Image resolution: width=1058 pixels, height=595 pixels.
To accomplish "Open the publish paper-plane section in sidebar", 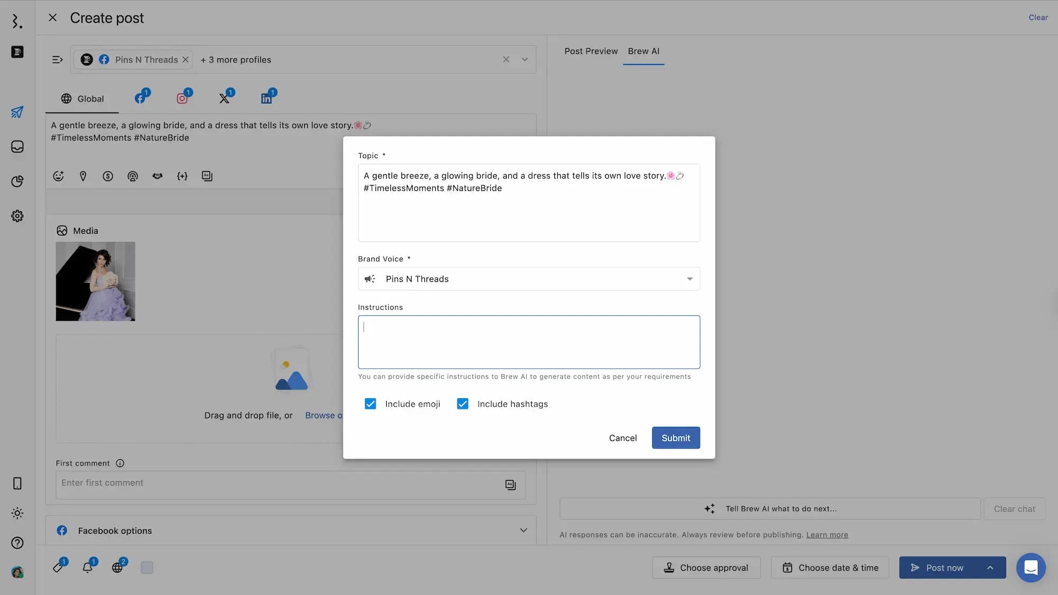I will 17,112.
